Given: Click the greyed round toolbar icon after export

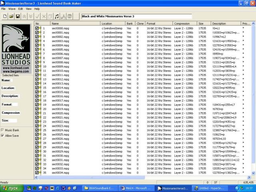Looking at the screenshot, I should coord(70,16).
